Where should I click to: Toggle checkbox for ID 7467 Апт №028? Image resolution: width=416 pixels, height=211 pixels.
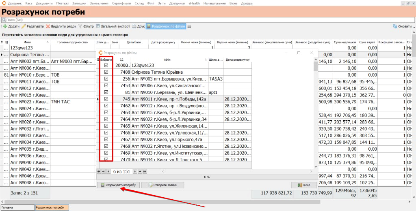[x=106, y=139]
